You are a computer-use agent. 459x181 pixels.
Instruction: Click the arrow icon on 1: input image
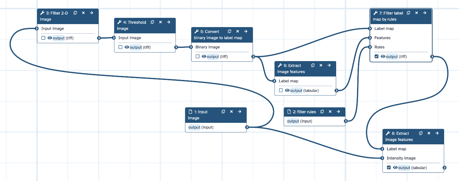pos(239,112)
